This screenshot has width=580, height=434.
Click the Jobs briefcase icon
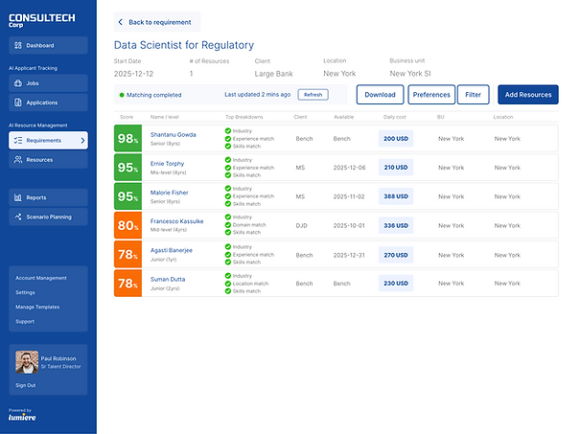(18, 83)
